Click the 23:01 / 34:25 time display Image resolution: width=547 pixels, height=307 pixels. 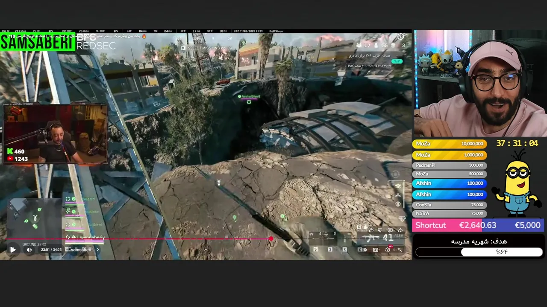(x=51, y=250)
